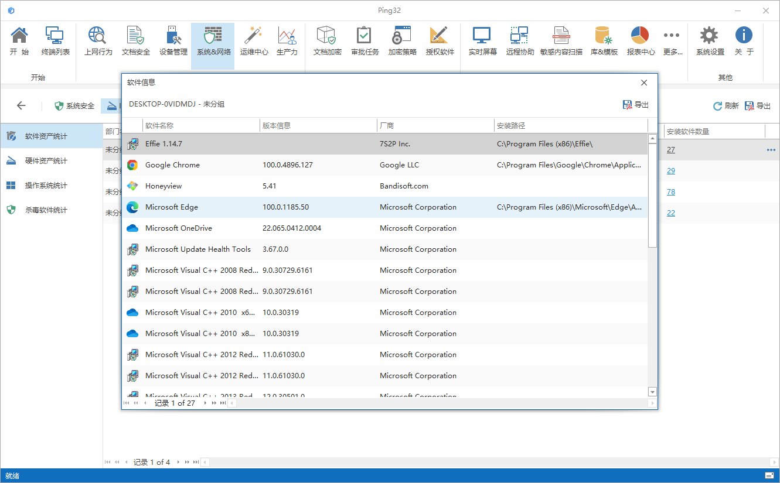Open 文档加密 document encryption
Viewport: 780px width, 483px height.
[327, 41]
